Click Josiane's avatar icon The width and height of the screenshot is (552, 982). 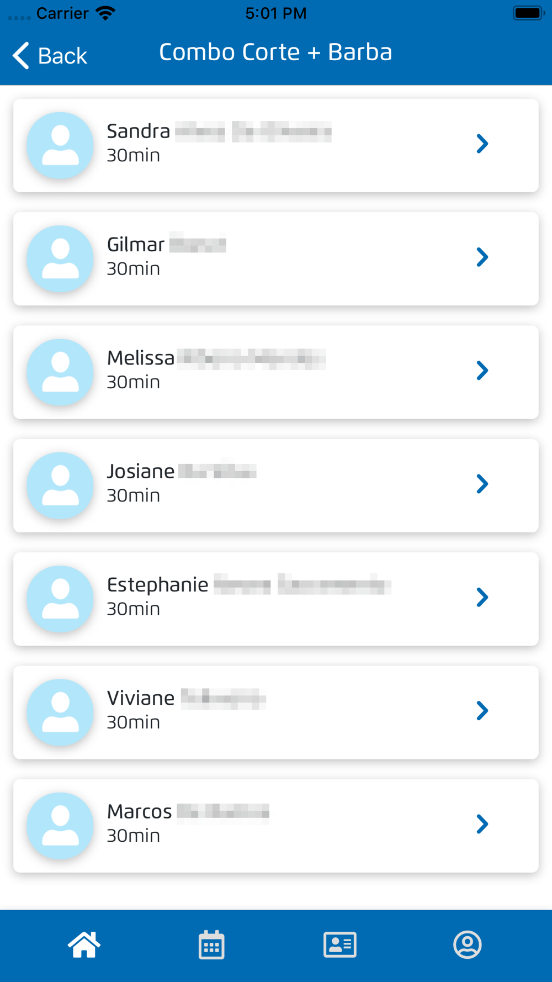60,485
